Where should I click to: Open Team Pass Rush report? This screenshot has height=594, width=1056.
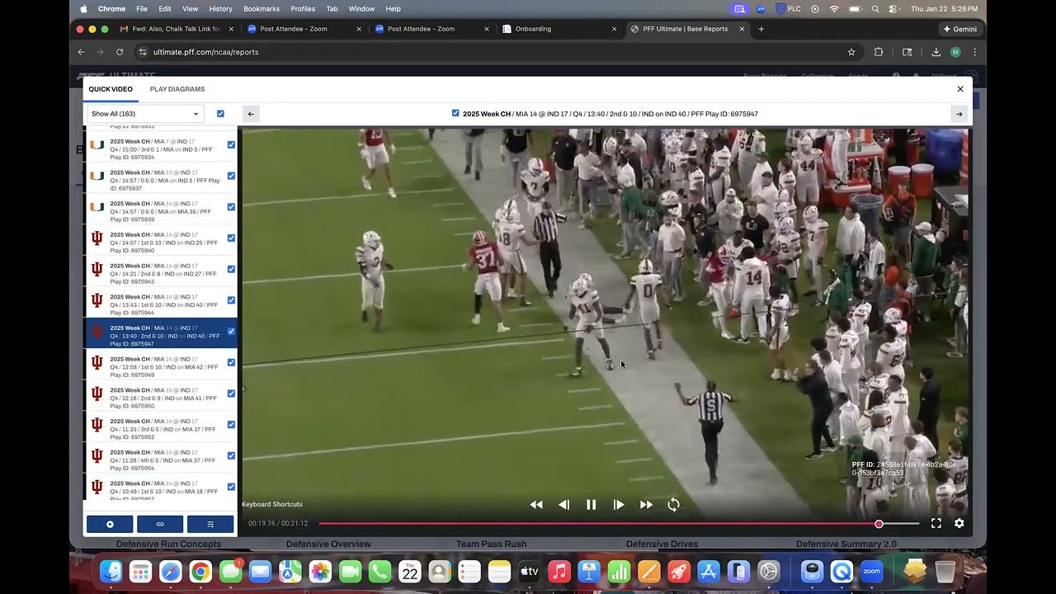tap(492, 544)
